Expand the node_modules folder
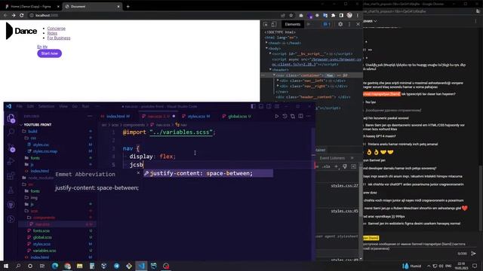The image size is (483, 271). 41,178
